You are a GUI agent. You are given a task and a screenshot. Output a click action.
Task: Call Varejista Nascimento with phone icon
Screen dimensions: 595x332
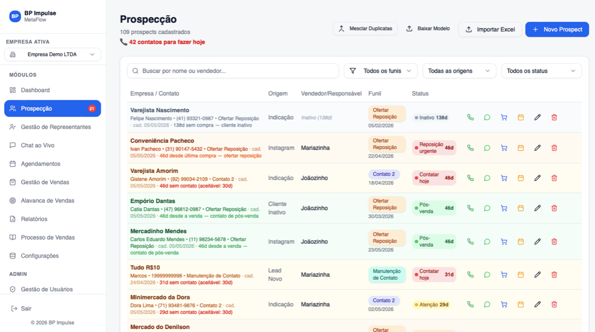[x=470, y=117]
